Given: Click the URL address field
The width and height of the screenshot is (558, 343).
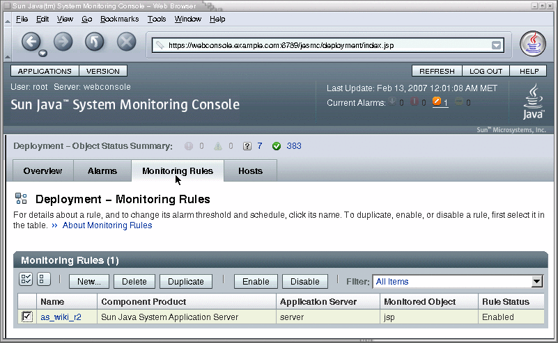Looking at the screenshot, I should [x=327, y=45].
